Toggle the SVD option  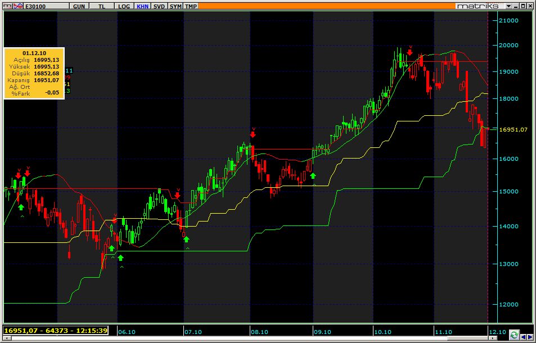[159, 6]
